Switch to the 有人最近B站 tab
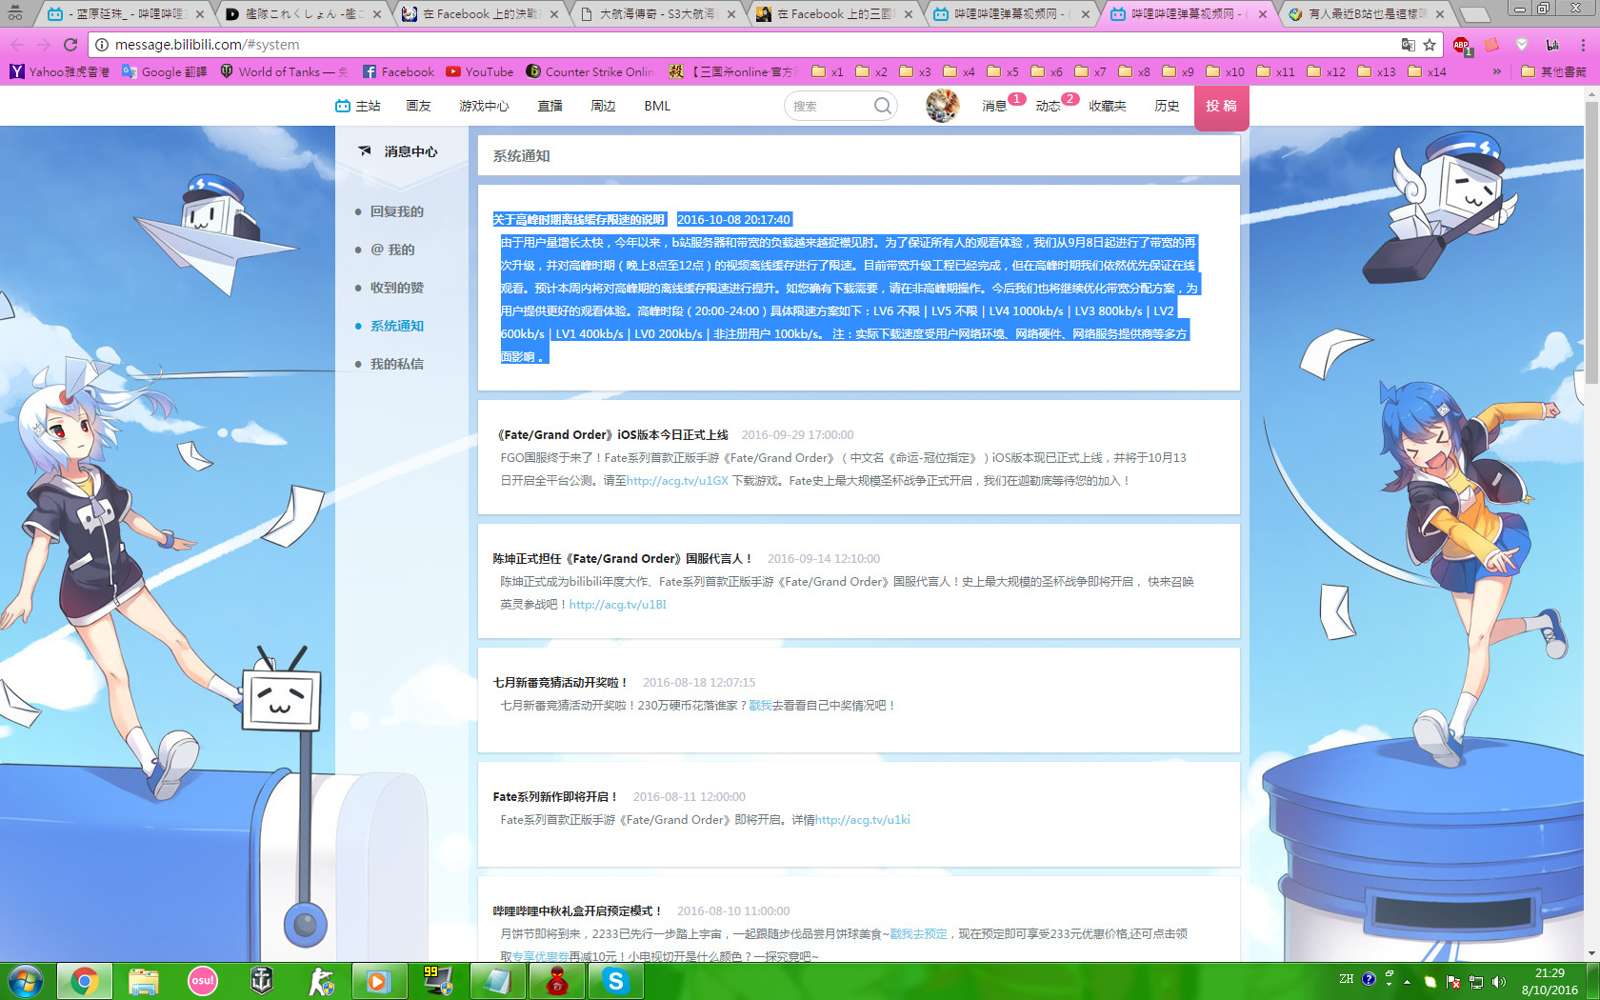 click(x=1366, y=14)
